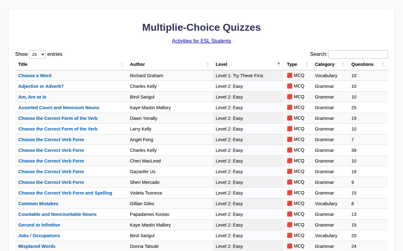Open the Show entries dropdown

tap(37, 54)
